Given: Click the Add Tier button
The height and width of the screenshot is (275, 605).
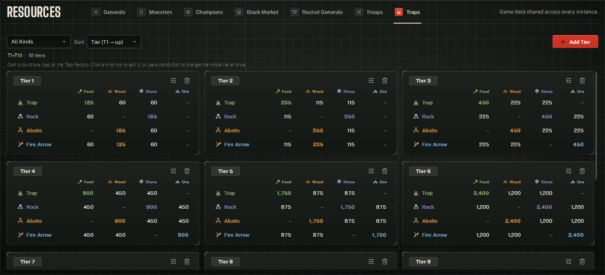Looking at the screenshot, I should (575, 42).
